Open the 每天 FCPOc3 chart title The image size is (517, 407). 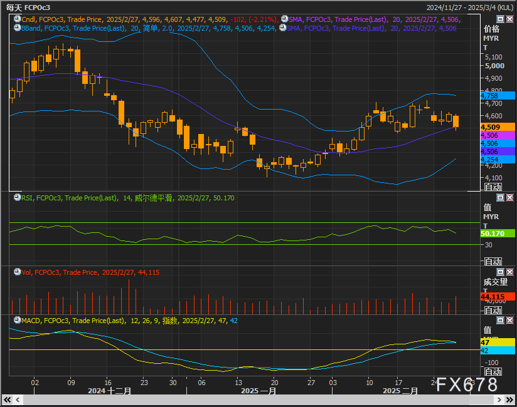click(x=28, y=7)
